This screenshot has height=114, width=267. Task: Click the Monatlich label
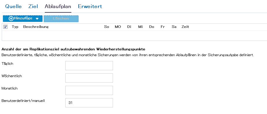(10, 88)
